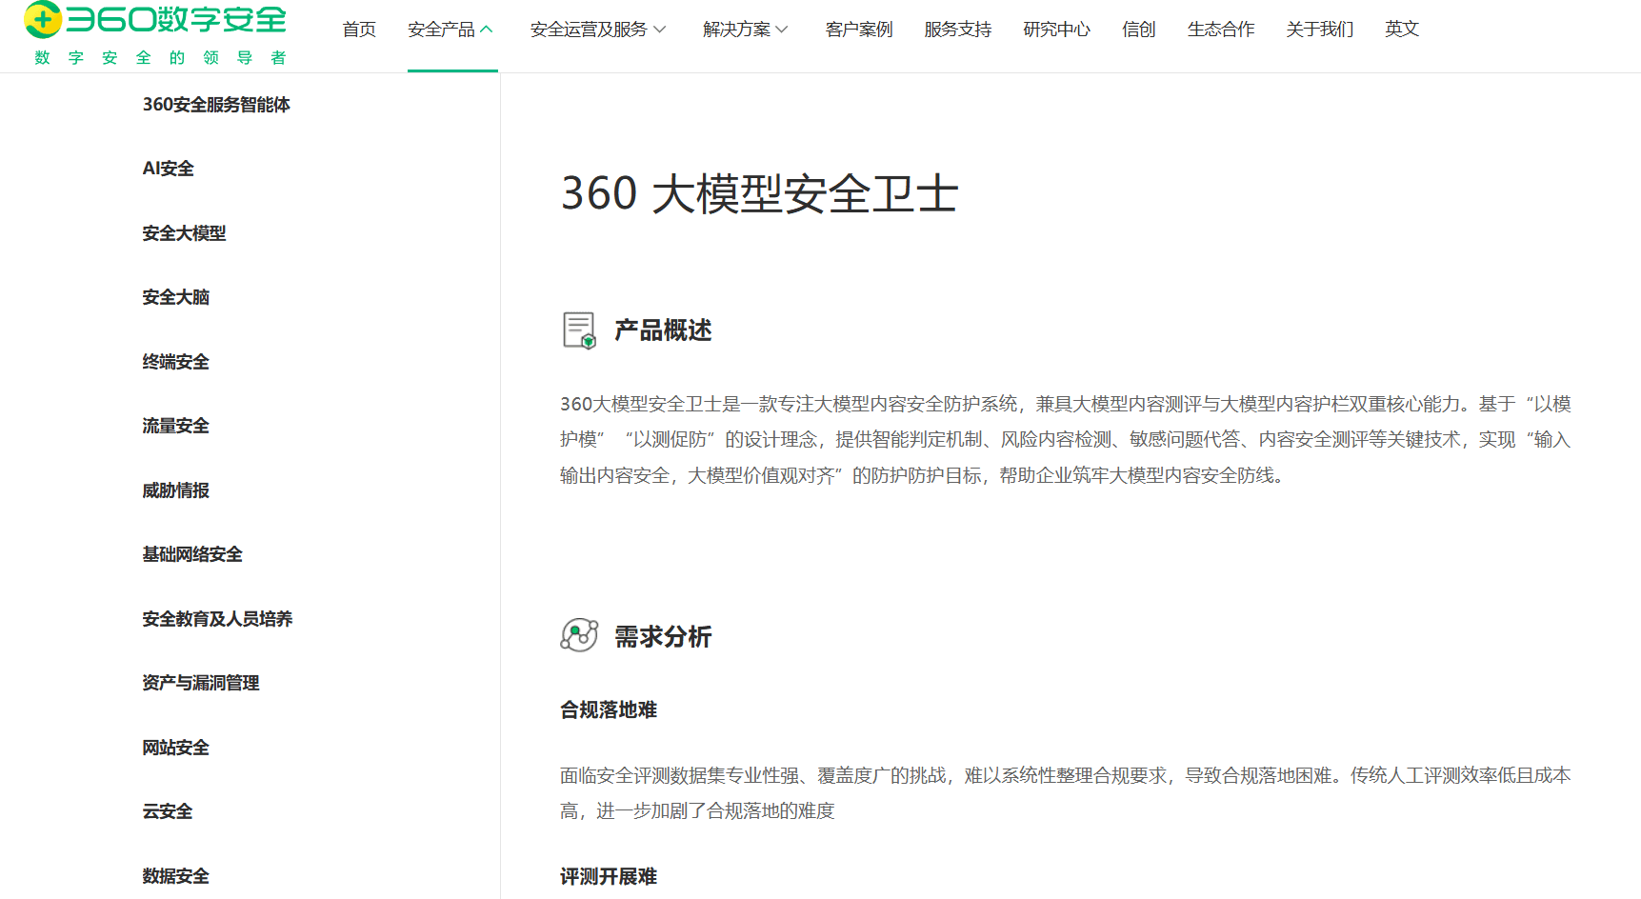Screen dimensions: 1641x899
Task: Select AI安全 in the sidebar
Action: pos(169,169)
